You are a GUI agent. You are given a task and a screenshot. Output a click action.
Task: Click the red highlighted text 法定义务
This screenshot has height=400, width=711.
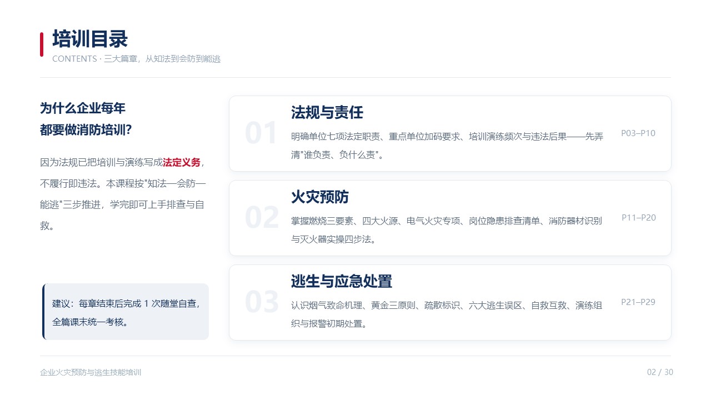[182, 163]
